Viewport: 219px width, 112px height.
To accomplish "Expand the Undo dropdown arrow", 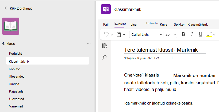I will click(x=112, y=34).
